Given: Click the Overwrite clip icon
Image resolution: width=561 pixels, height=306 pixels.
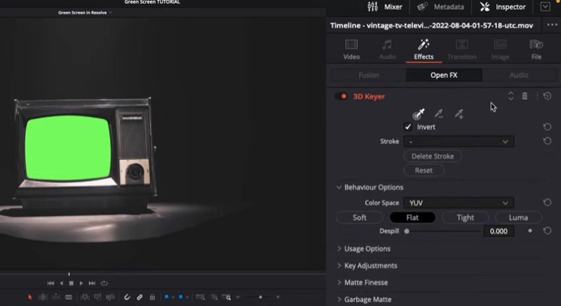Looking at the screenshot, I should tap(98, 297).
